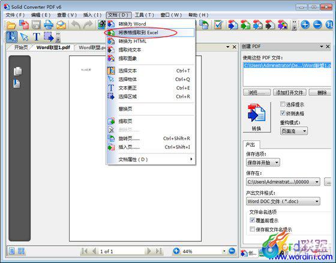The height and width of the screenshot is (263, 336).
Task: Click the checkmark document toolbar icon
Action: (219, 25)
